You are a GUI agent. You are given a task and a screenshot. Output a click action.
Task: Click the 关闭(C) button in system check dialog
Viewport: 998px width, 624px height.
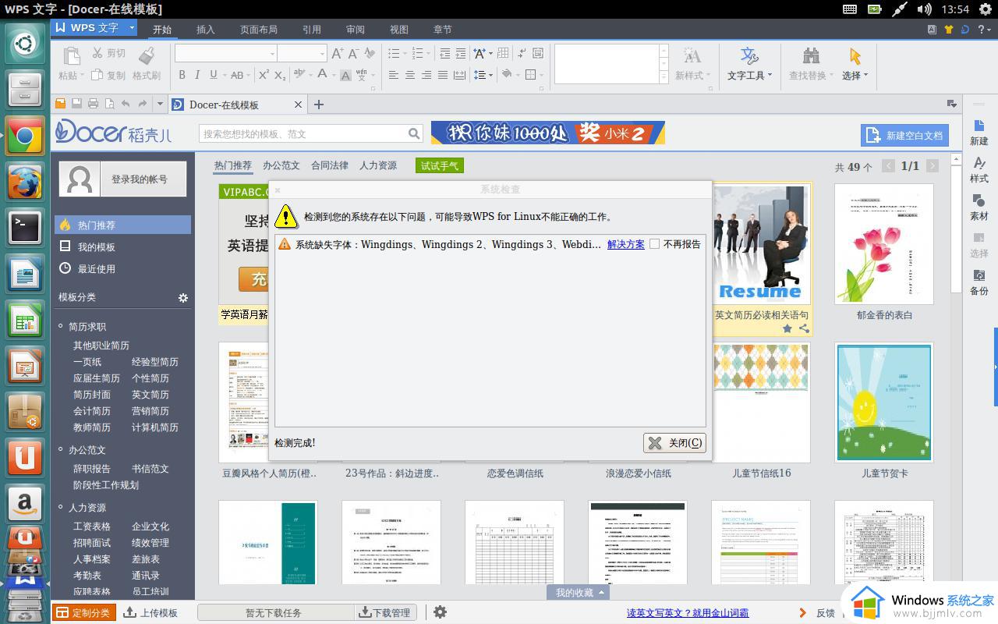(x=674, y=442)
